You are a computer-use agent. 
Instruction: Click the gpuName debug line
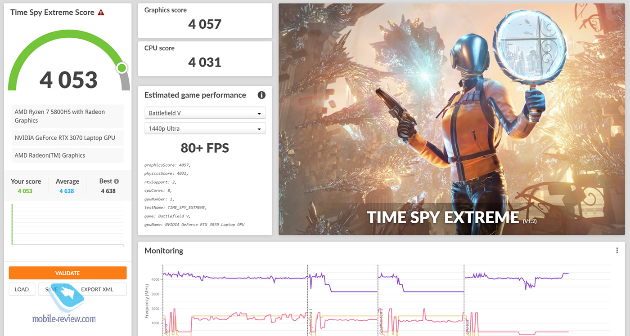194,225
